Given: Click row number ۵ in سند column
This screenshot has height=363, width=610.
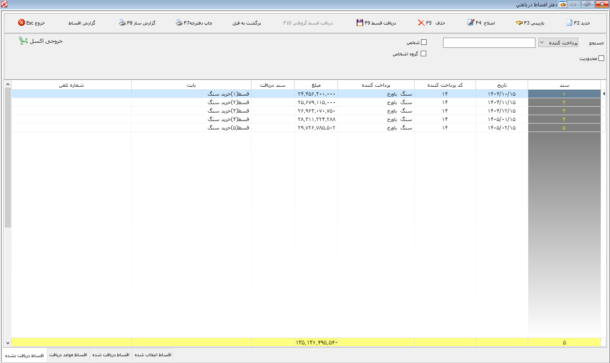Looking at the screenshot, I should click(564, 128).
